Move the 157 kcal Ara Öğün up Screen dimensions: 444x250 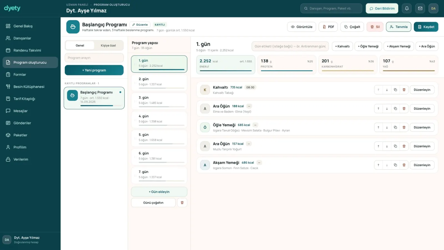378,146
